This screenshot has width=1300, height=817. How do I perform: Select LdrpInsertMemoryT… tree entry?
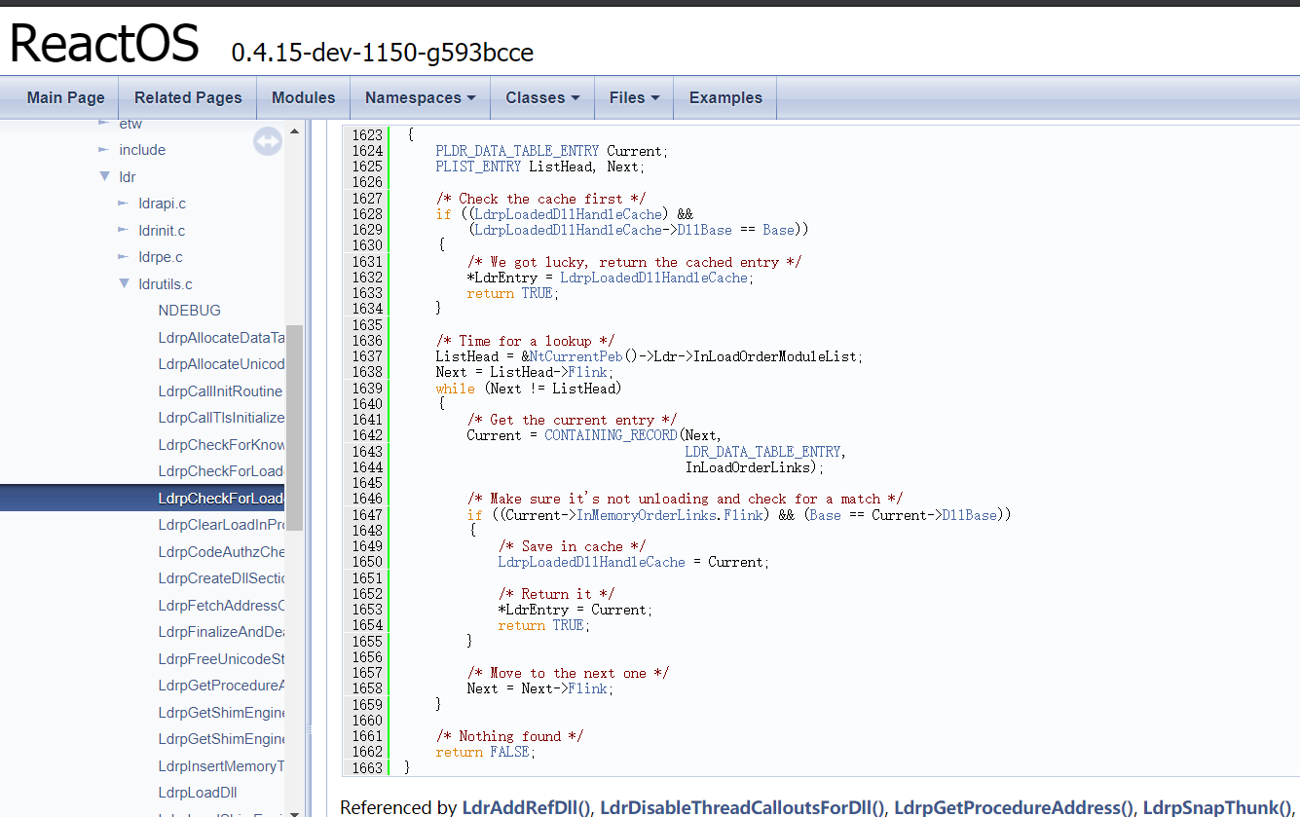[x=221, y=766]
